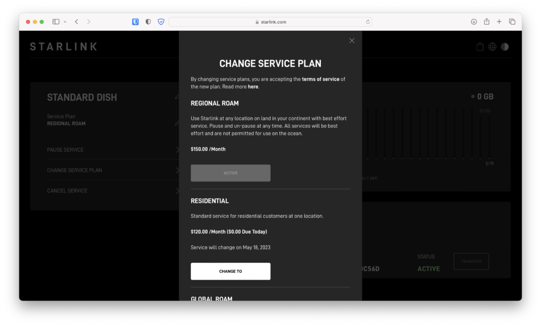The width and height of the screenshot is (541, 326).
Task: Show the tab overview
Action: 512,22
